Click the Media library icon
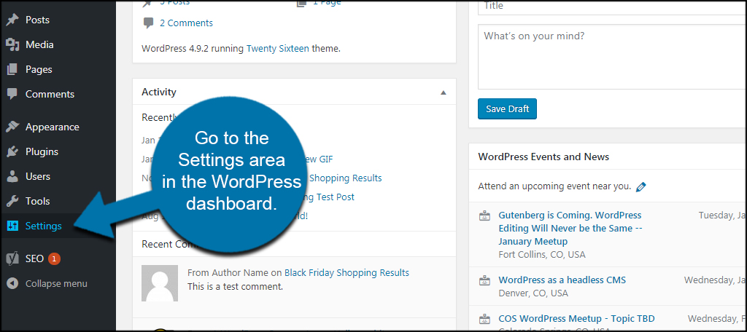Image resolution: width=747 pixels, height=332 pixels. (12, 44)
